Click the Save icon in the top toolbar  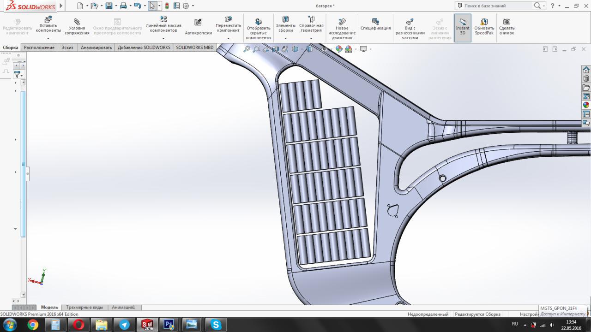pyautogui.click(x=109, y=6)
